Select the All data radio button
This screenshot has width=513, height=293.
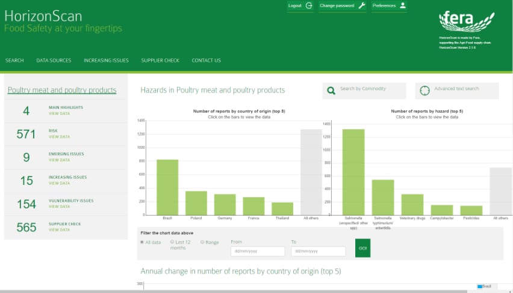pos(142,242)
